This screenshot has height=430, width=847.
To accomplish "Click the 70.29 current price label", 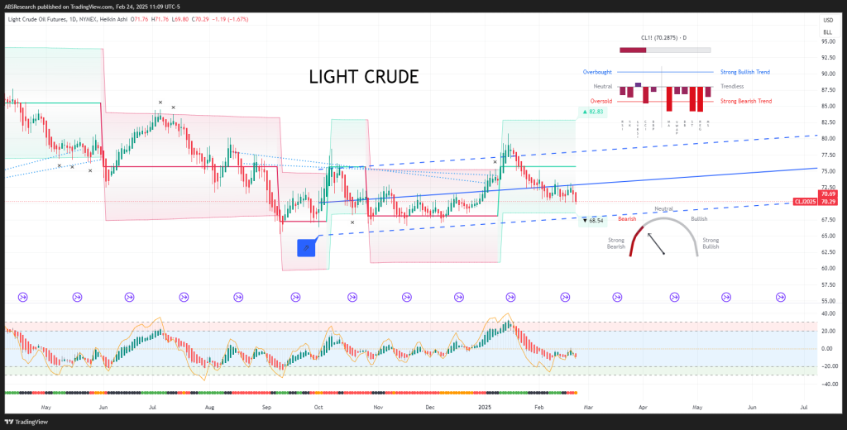I will point(828,202).
